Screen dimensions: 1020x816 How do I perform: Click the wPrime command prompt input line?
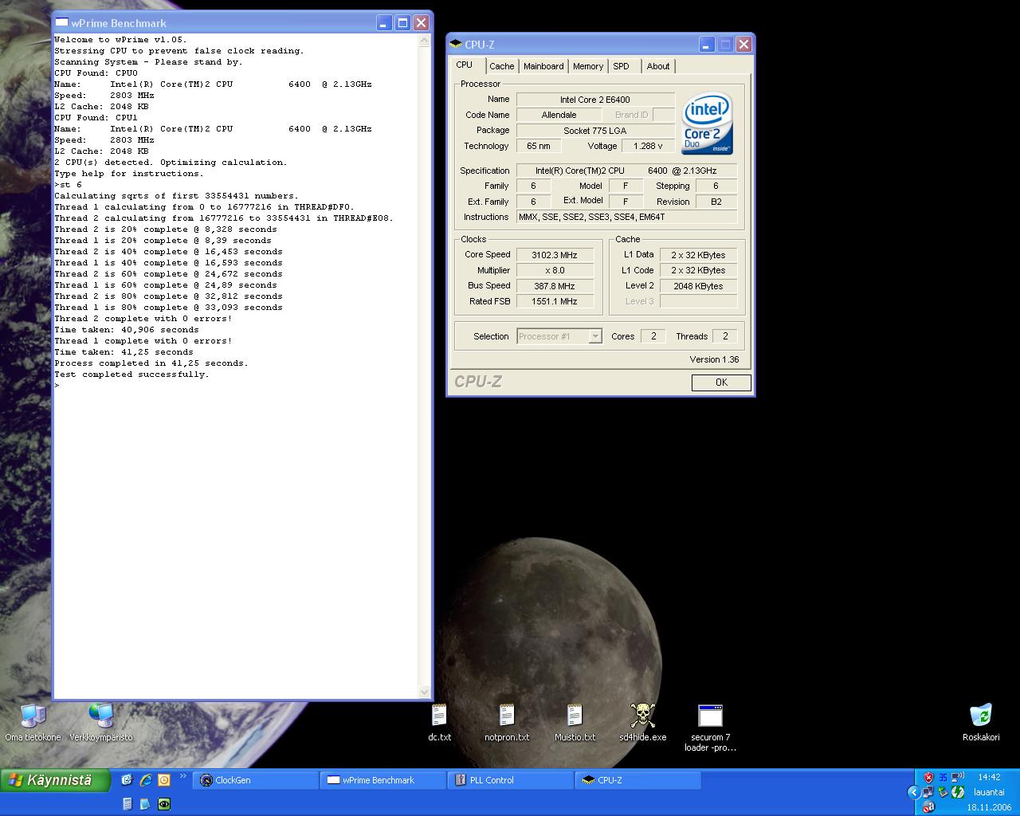(x=235, y=386)
